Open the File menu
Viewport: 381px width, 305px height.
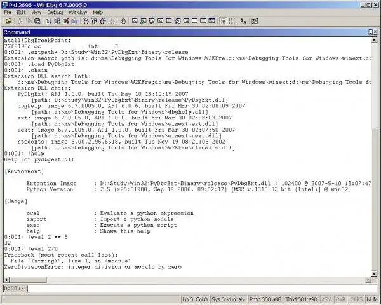[8, 12]
